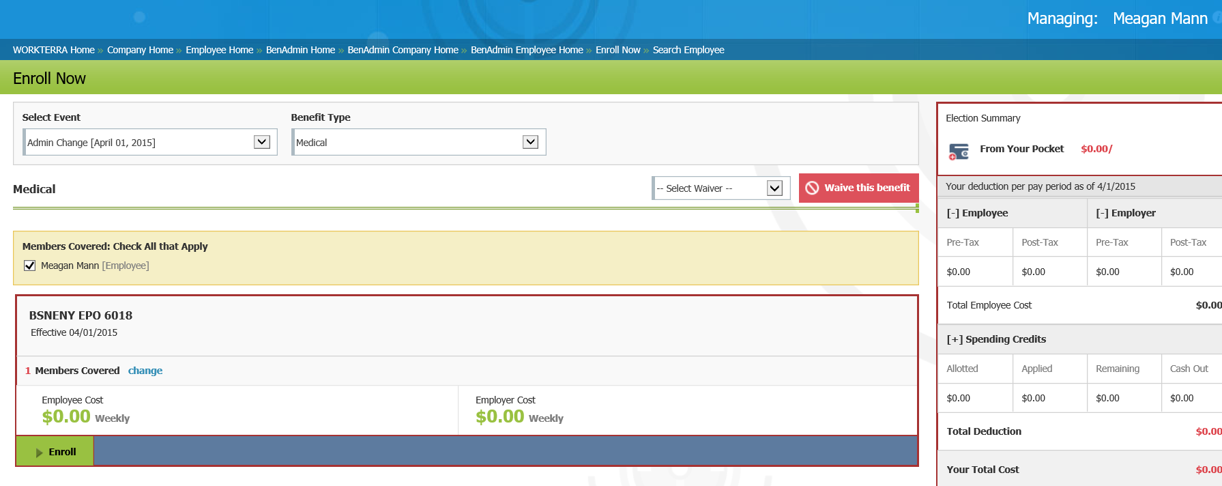Expand the Spending Credits section

955,339
